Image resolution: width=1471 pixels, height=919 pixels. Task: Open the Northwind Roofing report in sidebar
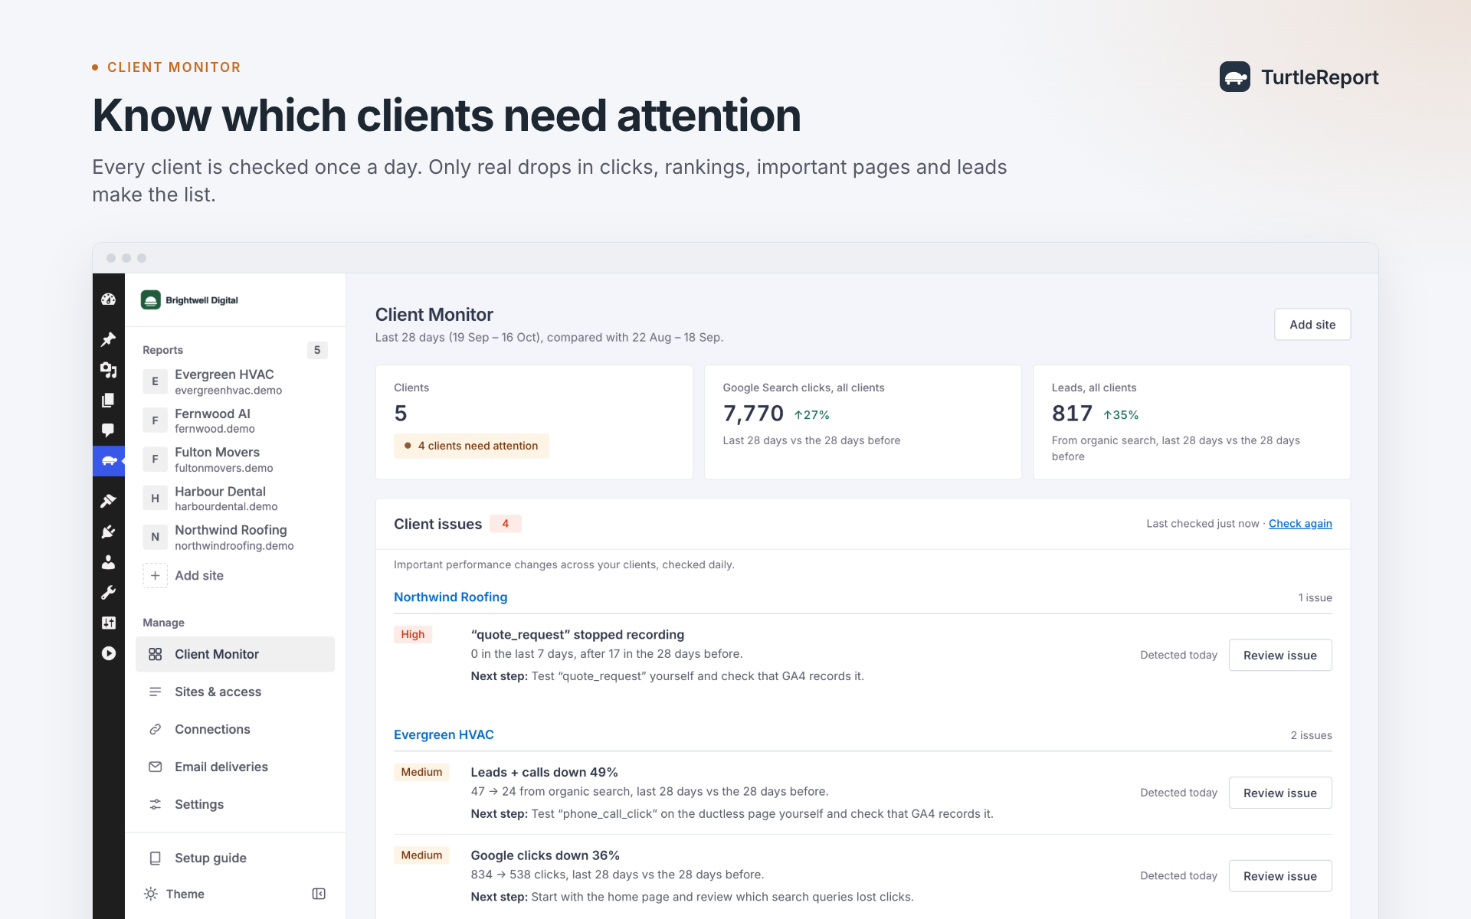[x=235, y=537]
